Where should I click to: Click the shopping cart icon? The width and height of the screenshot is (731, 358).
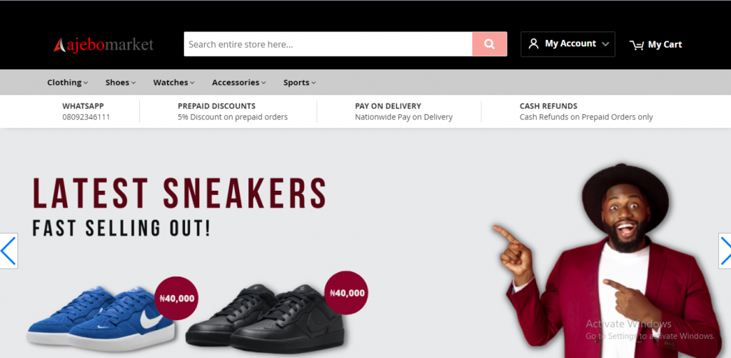click(636, 45)
